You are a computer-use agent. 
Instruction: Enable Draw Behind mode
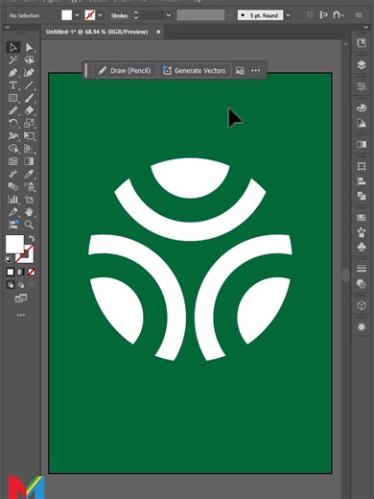[x=21, y=285]
